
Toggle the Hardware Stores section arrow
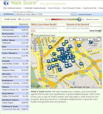27,100
